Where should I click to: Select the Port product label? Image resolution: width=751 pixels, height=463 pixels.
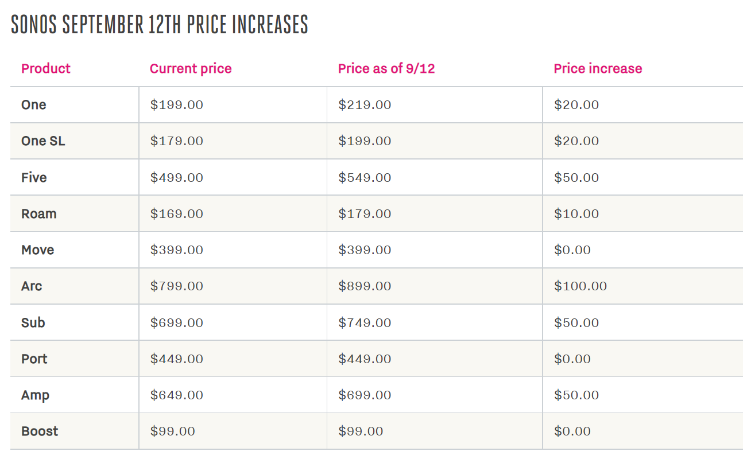click(x=34, y=359)
